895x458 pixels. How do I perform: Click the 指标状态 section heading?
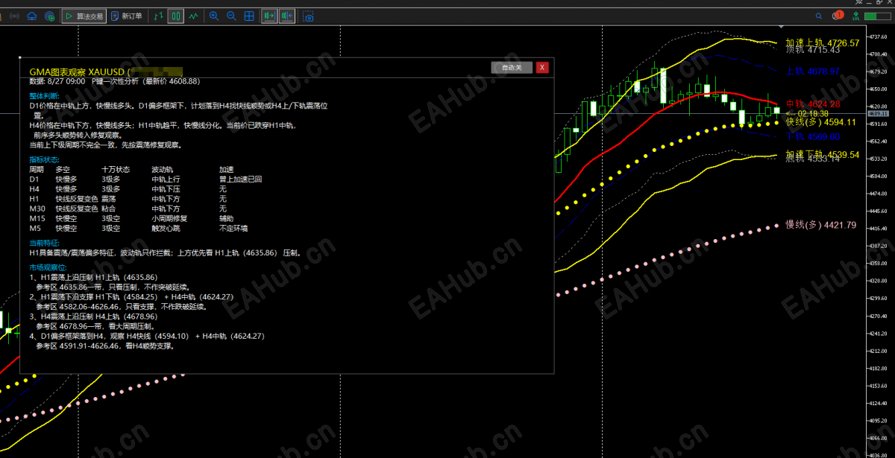coord(45,159)
